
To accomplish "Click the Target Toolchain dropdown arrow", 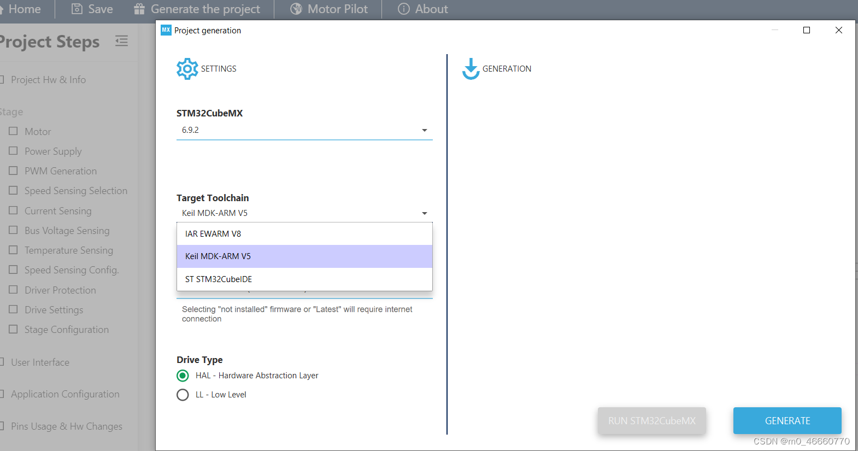I will pyautogui.click(x=425, y=213).
